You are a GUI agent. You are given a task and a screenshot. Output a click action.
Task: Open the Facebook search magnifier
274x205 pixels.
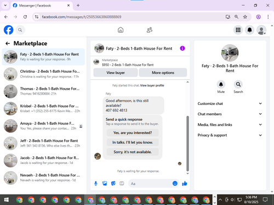click(x=20, y=30)
